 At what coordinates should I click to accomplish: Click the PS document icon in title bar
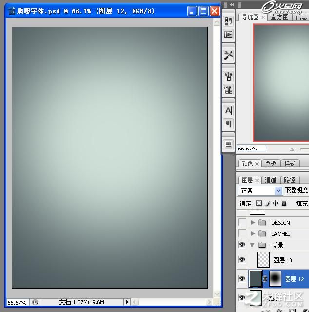pyautogui.click(x=12, y=11)
